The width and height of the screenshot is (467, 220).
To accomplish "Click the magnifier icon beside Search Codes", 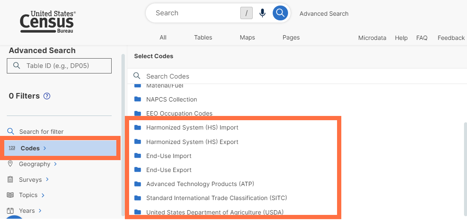I will 137,76.
